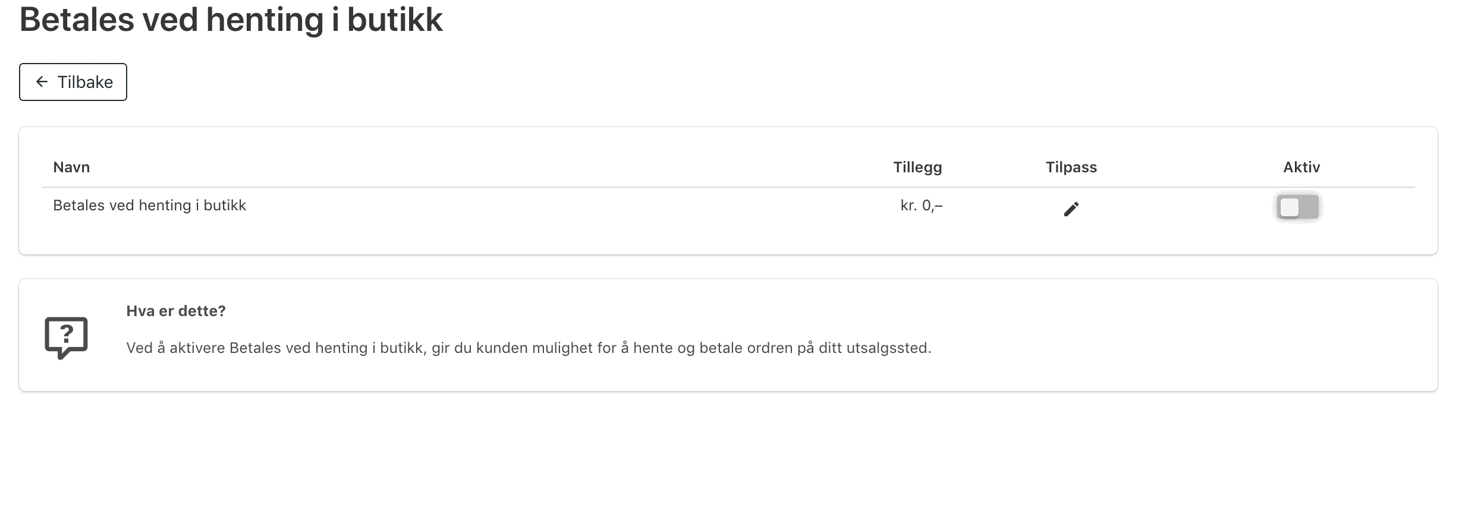Click the Tillegg column header
This screenshot has width=1459, height=511.
[x=917, y=168]
